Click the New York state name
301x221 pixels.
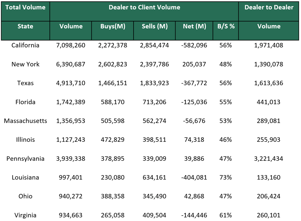tap(26, 64)
